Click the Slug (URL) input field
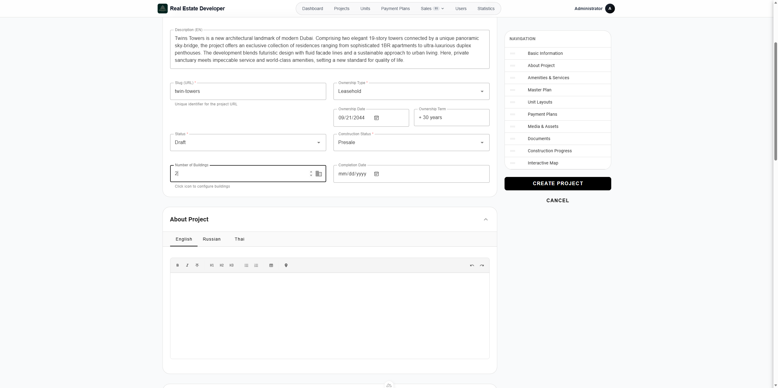 (248, 91)
